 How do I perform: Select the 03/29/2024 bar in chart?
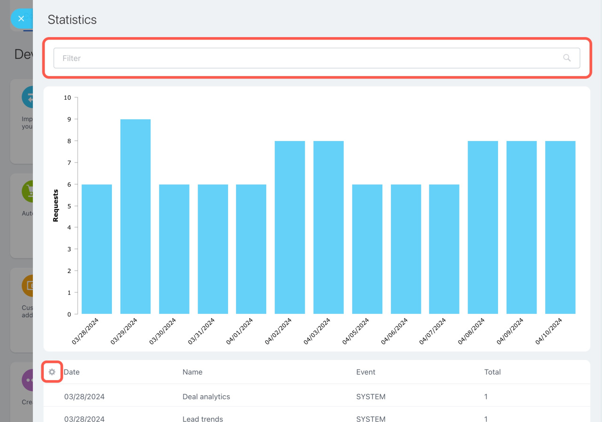135,216
